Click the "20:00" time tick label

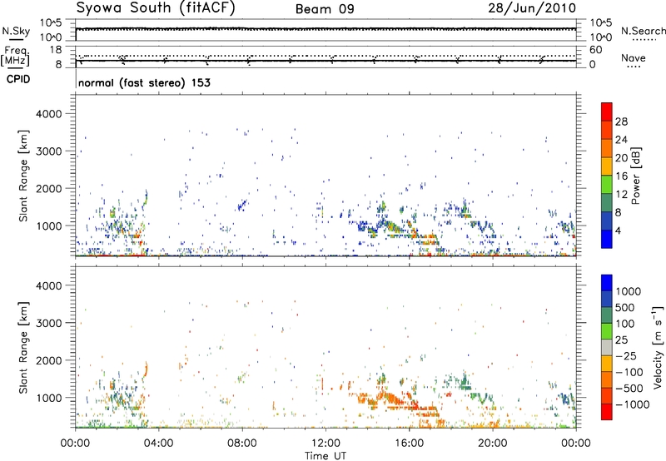(x=492, y=444)
